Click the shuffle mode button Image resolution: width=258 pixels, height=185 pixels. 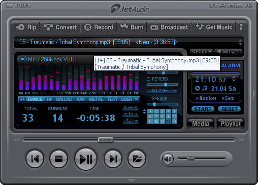coord(131,121)
